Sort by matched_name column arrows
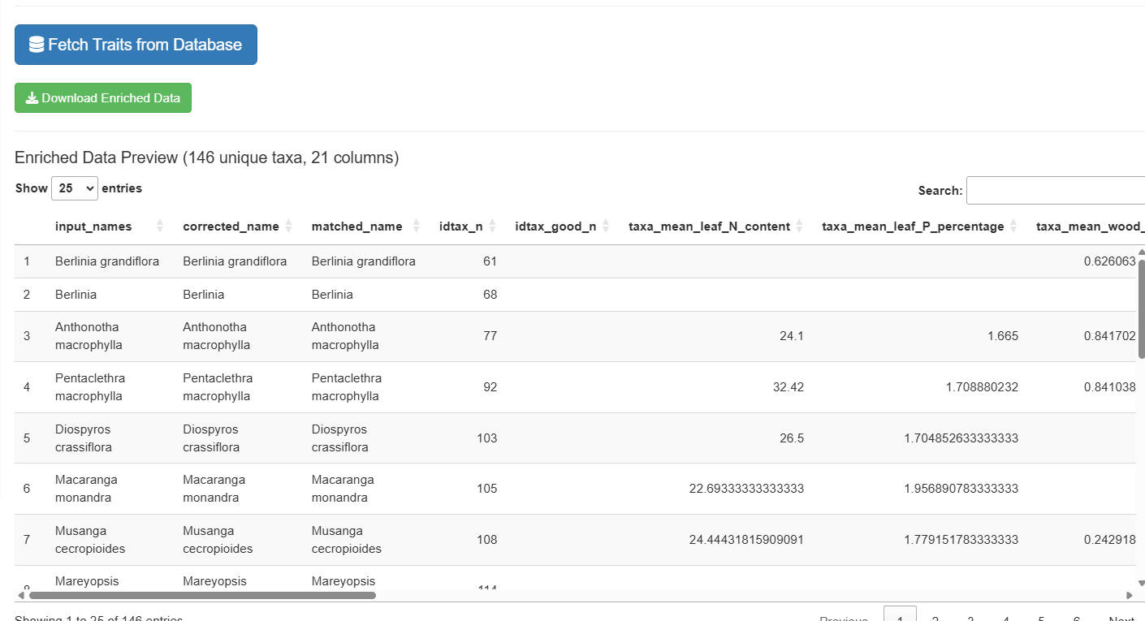 pos(417,226)
